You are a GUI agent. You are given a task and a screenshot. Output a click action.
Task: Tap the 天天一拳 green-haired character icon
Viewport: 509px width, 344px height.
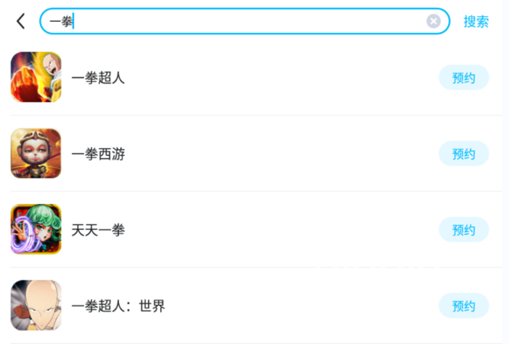pyautogui.click(x=36, y=229)
